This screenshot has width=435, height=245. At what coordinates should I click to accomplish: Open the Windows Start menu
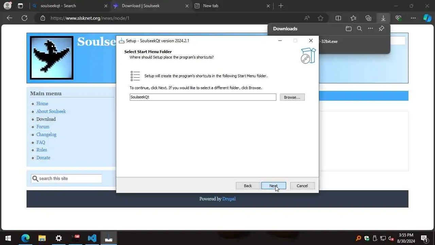(x=8, y=238)
